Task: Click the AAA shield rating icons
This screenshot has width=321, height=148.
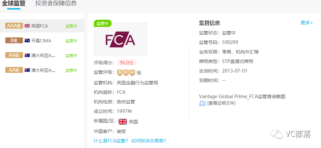Action: 126,73
